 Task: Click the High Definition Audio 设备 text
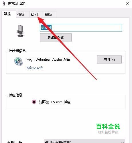point(48,59)
